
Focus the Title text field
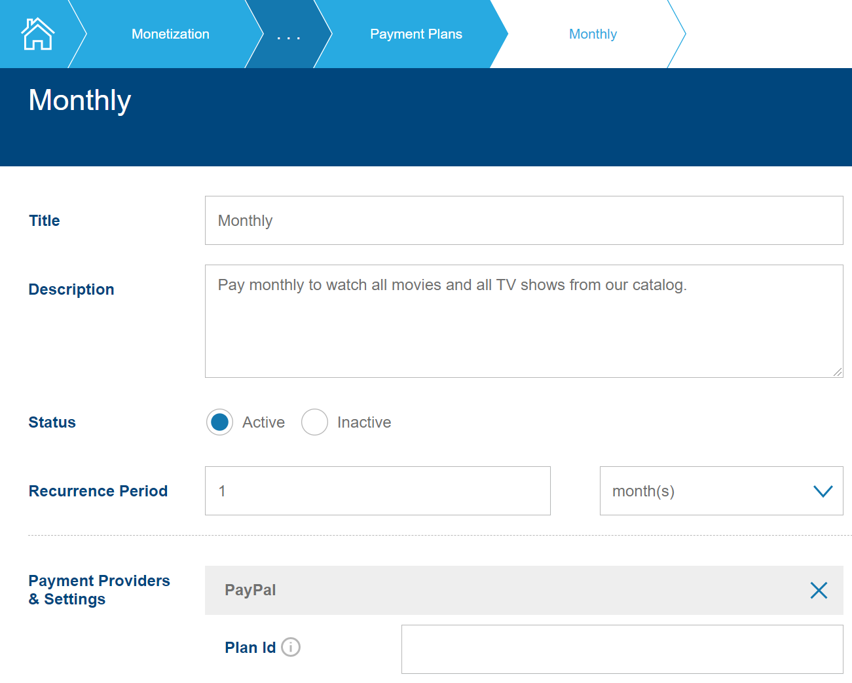point(524,221)
